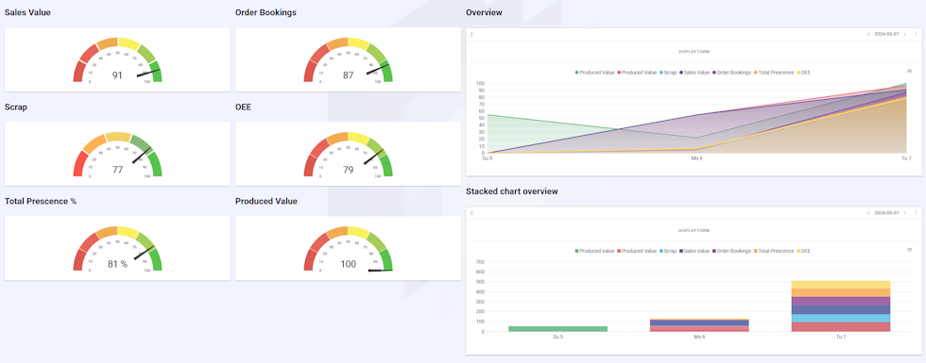926x363 pixels.
Task: Click the drag handle on Stacked chart panel
Action: click(472, 213)
